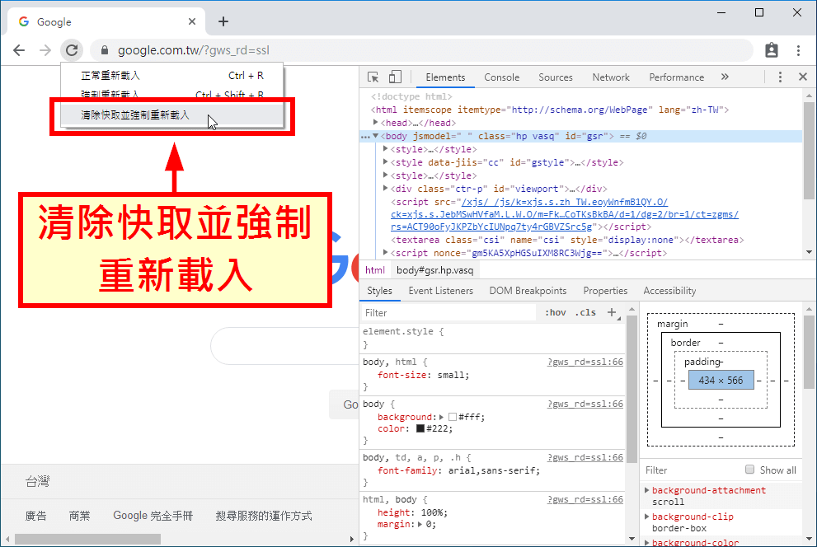The width and height of the screenshot is (817, 547).
Task: Open DOM Breakpoints sub-tab
Action: 528,291
